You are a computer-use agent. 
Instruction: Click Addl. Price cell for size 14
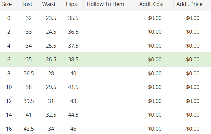point(193,115)
